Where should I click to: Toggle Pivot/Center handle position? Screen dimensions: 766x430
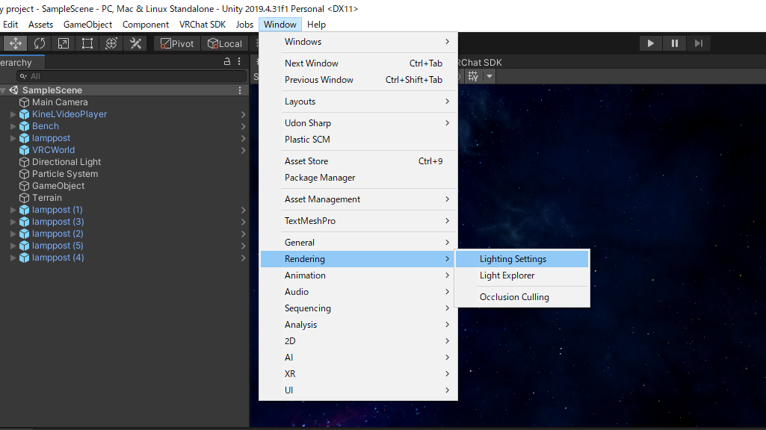176,43
